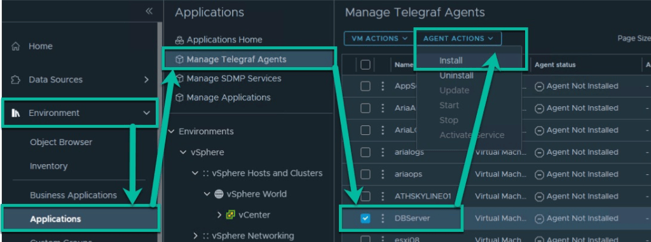Collapse the vSphere World node
The image size is (651, 242).
click(x=207, y=194)
